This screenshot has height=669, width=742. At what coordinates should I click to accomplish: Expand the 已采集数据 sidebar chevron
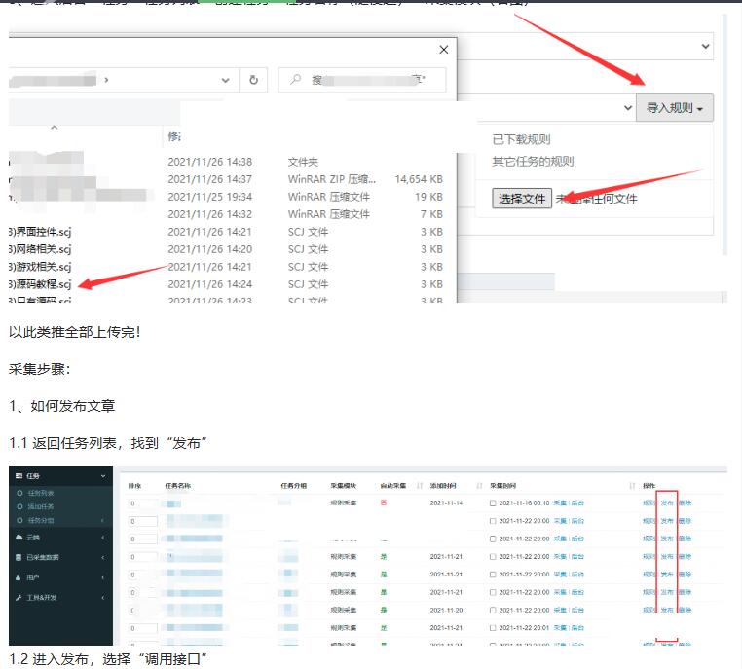pyautogui.click(x=102, y=557)
